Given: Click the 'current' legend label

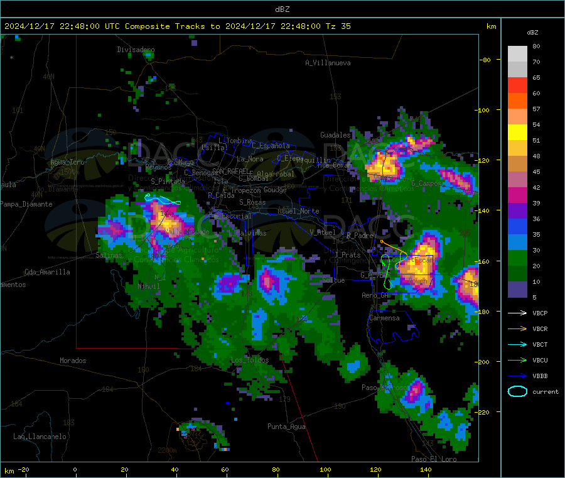Looking at the screenshot, I should click(545, 391).
